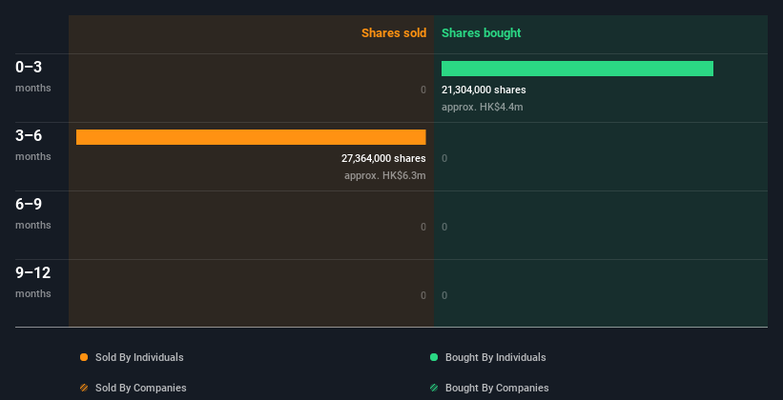Click the shares sold zero in 9–12 months row

(423, 296)
